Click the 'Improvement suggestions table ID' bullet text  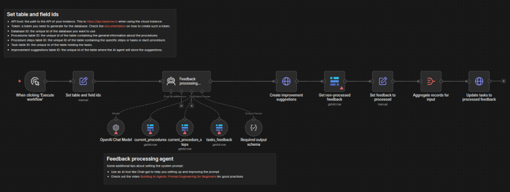tap(87, 50)
